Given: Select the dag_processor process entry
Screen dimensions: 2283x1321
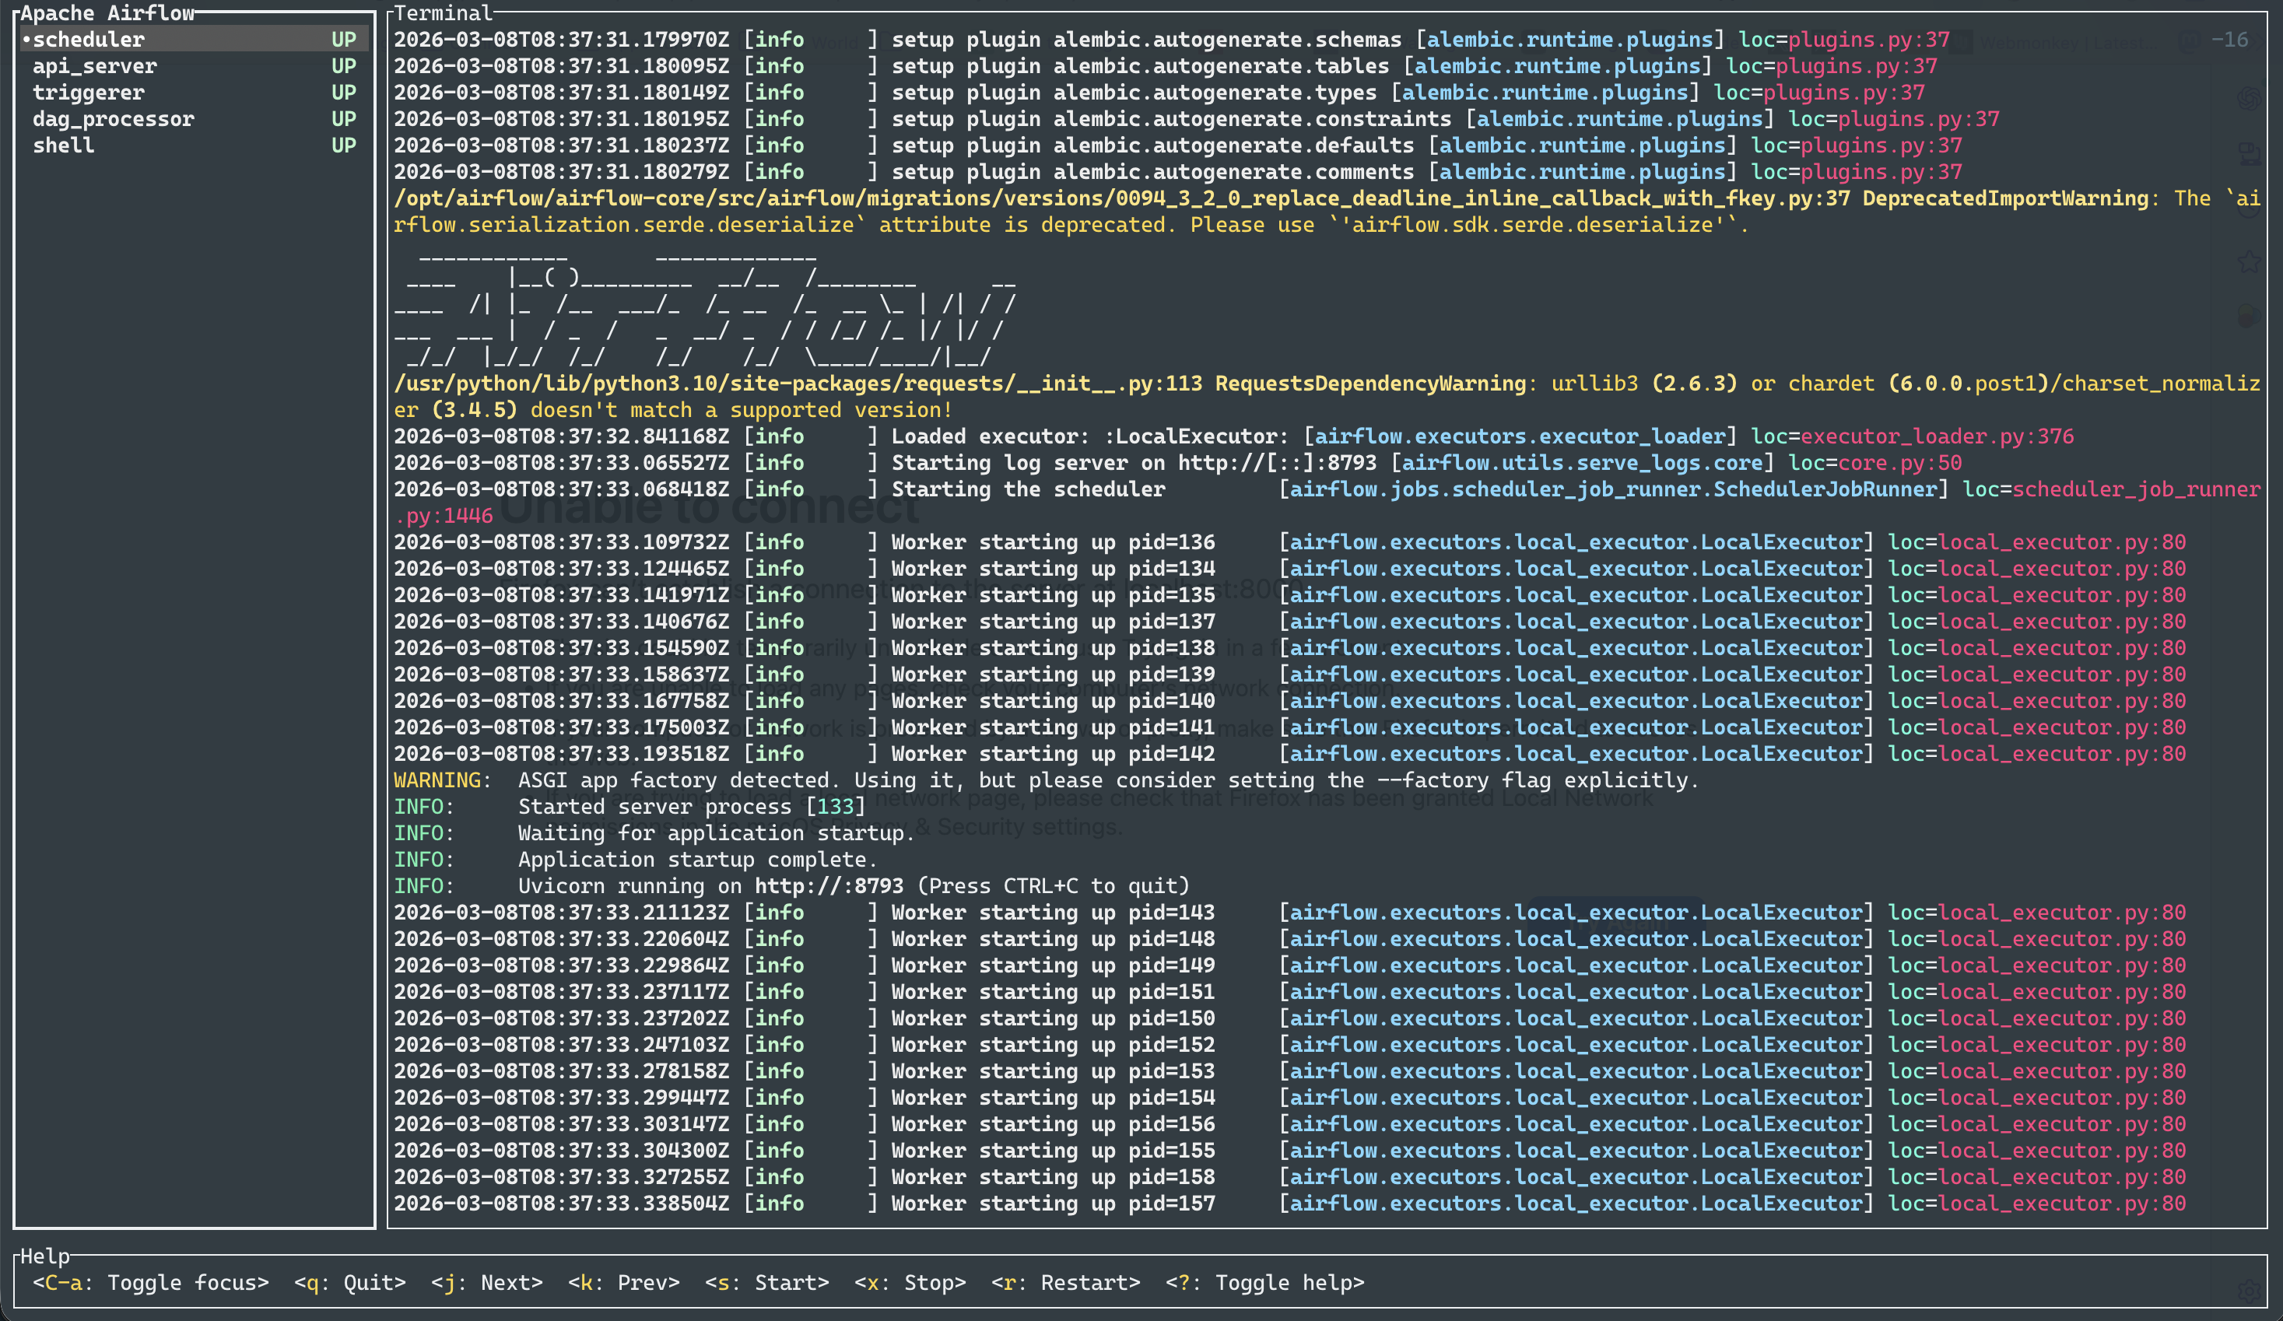Looking at the screenshot, I should (114, 119).
